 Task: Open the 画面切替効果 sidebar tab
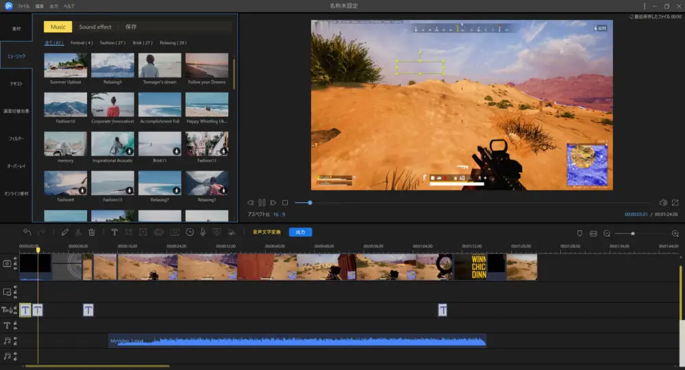[x=16, y=111]
